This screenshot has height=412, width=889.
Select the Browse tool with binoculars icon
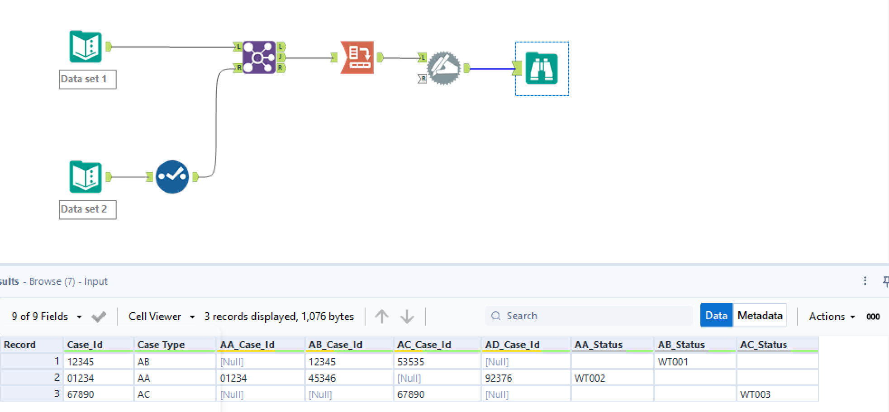pos(542,68)
